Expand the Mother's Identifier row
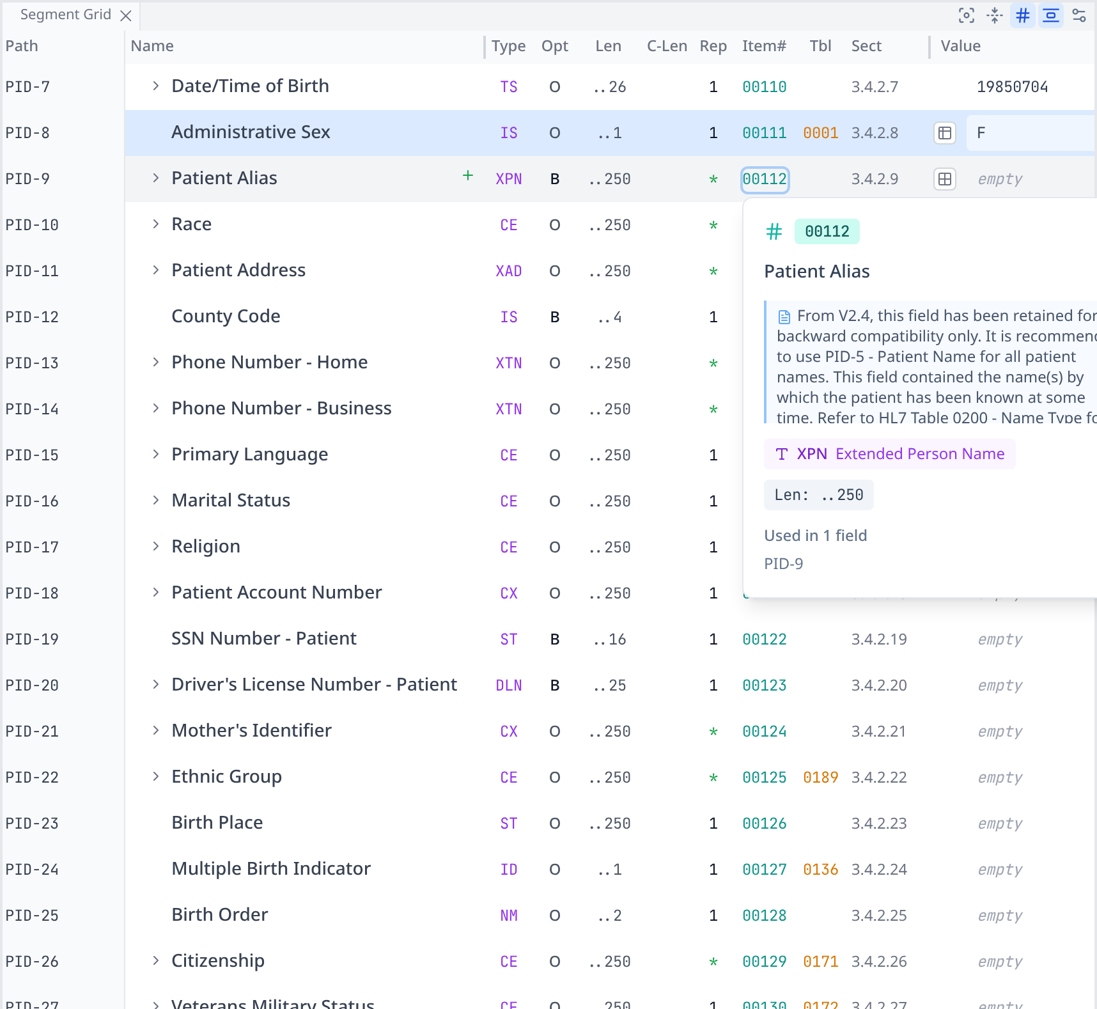This screenshot has width=1097, height=1009. click(155, 730)
